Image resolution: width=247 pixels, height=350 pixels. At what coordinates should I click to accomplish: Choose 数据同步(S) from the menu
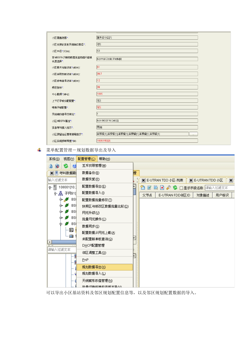(105, 226)
